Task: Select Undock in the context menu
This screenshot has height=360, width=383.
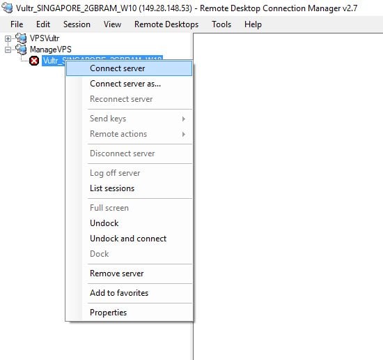Action: pos(129,223)
